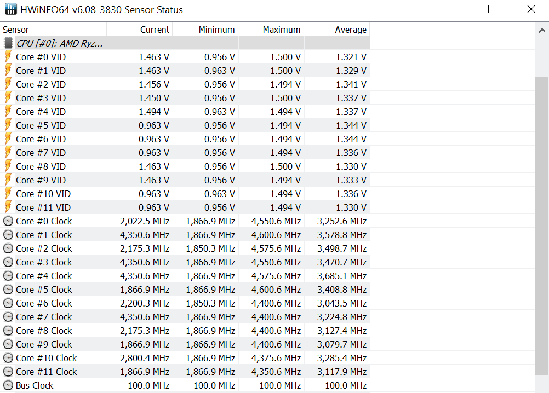Click the lightning bolt icon for Core #4 VID
This screenshot has width=549, height=393.
coord(8,112)
